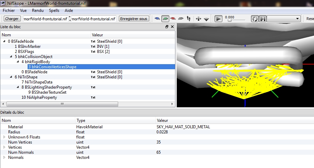Click Txt icon beside INV [1]
This screenshot has width=314, height=168.
coord(93,46)
